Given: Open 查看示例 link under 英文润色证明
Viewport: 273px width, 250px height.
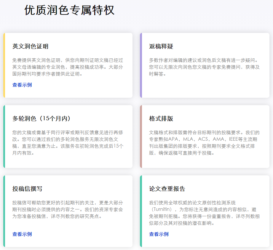Looking at the screenshot, I should (22, 85).
